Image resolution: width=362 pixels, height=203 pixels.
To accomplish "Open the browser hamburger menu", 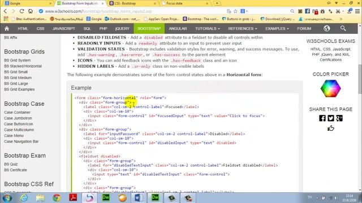I will click(357, 11).
